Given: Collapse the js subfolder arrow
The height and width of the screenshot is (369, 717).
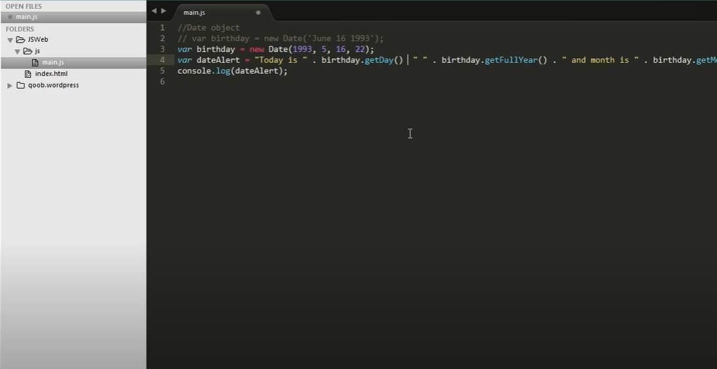Looking at the screenshot, I should click(x=18, y=52).
